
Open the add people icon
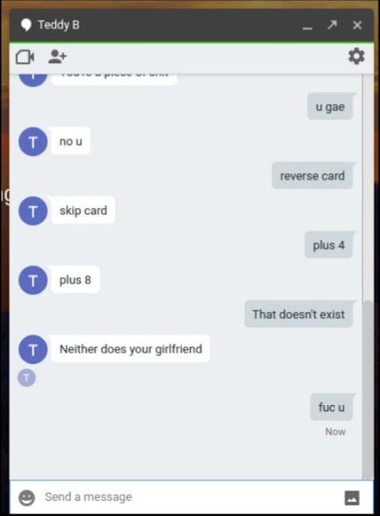point(58,57)
